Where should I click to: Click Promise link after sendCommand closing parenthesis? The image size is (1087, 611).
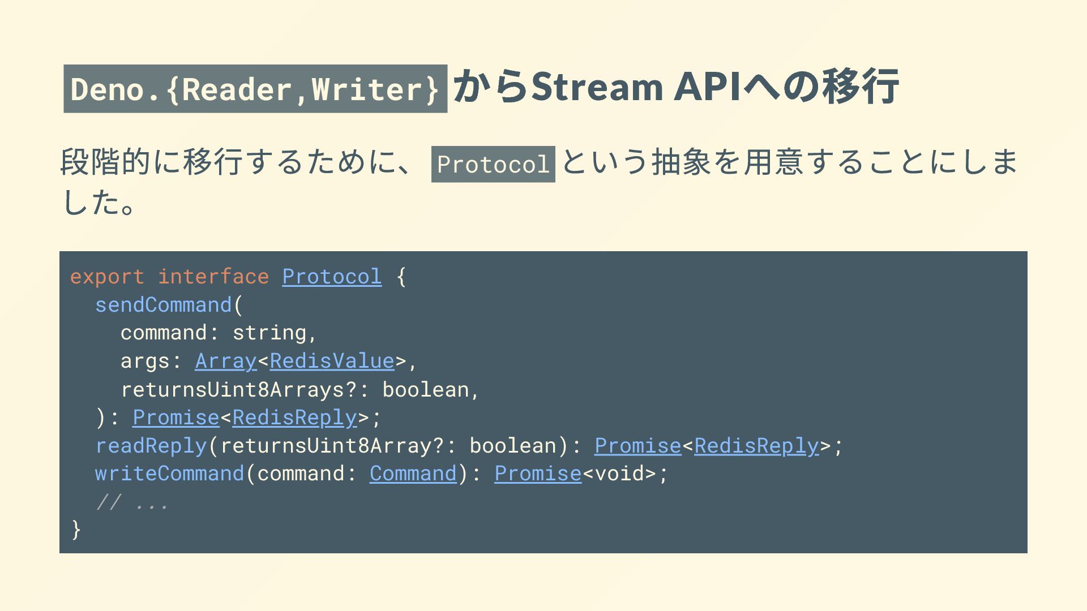pyautogui.click(x=176, y=418)
